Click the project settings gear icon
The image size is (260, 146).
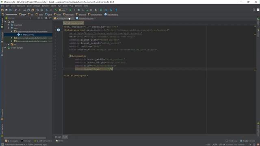pyautogui.click(x=46, y=18)
